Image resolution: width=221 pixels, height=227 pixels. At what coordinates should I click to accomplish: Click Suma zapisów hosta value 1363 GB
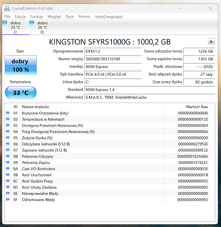[x=199, y=59]
